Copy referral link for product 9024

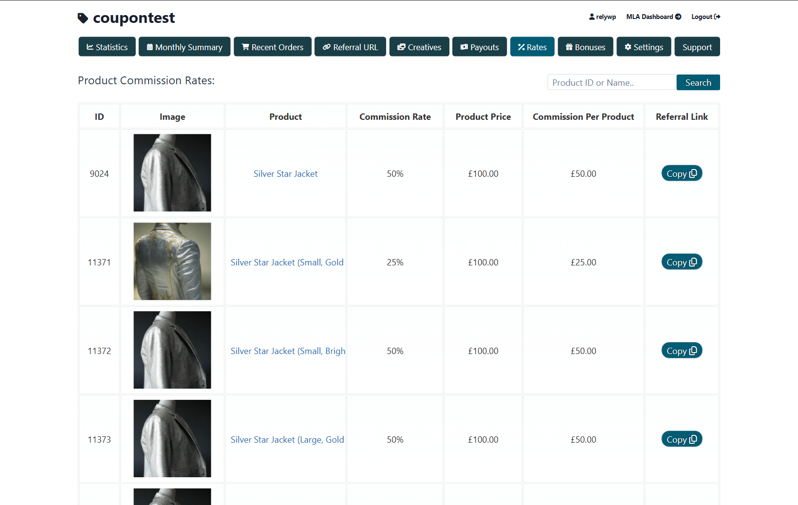pyautogui.click(x=682, y=173)
